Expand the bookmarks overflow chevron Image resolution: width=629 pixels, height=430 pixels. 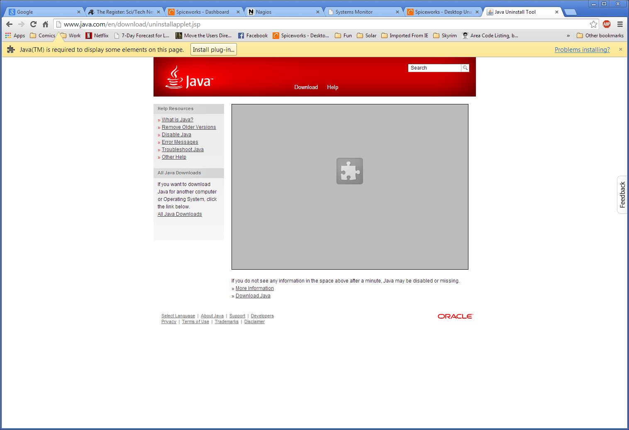pyautogui.click(x=568, y=36)
